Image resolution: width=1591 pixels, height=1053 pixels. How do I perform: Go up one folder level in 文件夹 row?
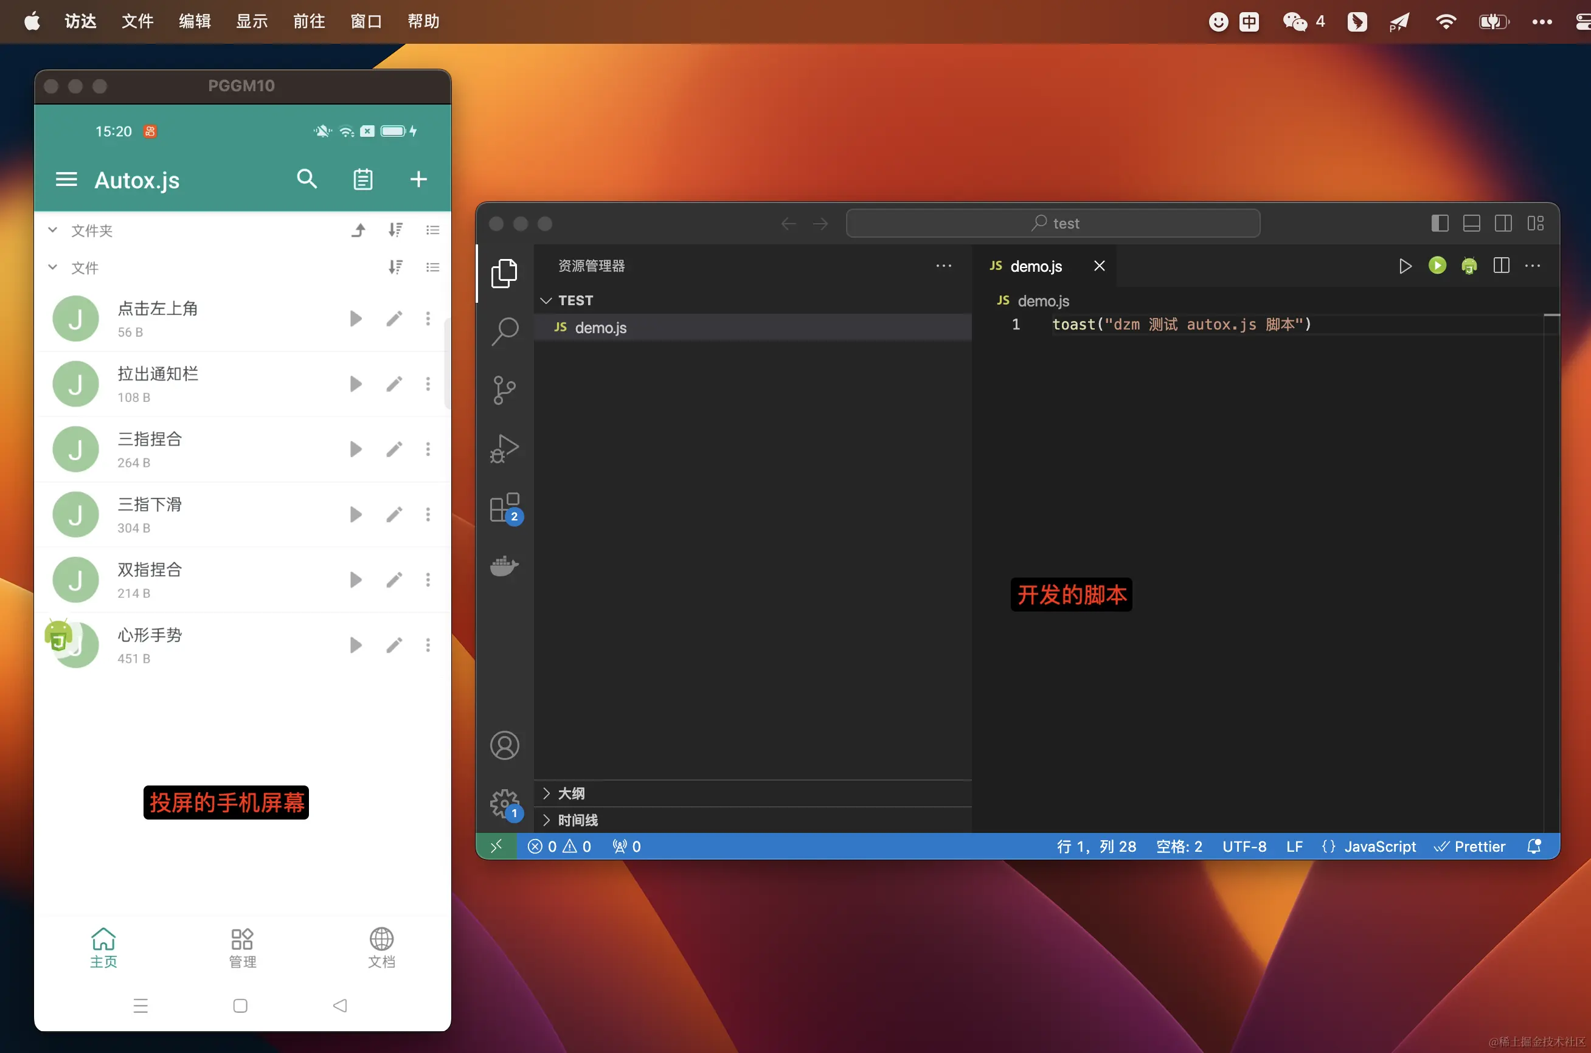359,230
